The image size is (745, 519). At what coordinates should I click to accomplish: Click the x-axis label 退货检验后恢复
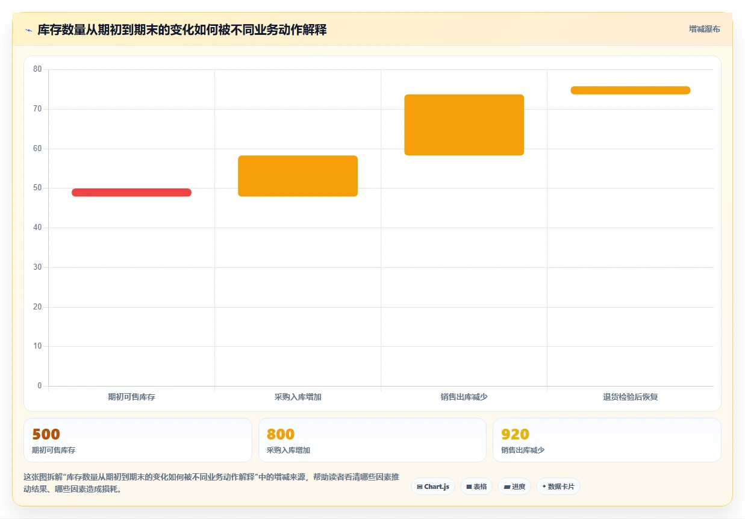pos(630,397)
